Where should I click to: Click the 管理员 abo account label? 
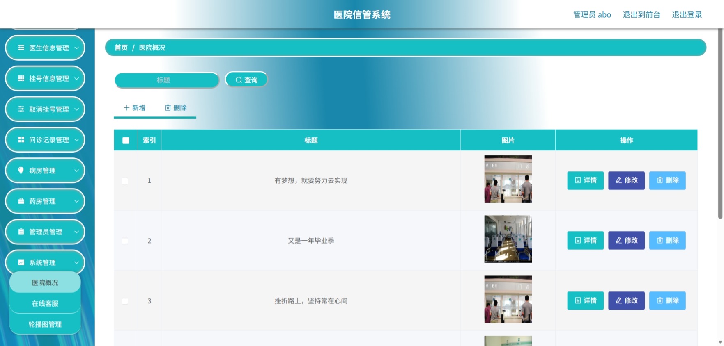(x=592, y=15)
